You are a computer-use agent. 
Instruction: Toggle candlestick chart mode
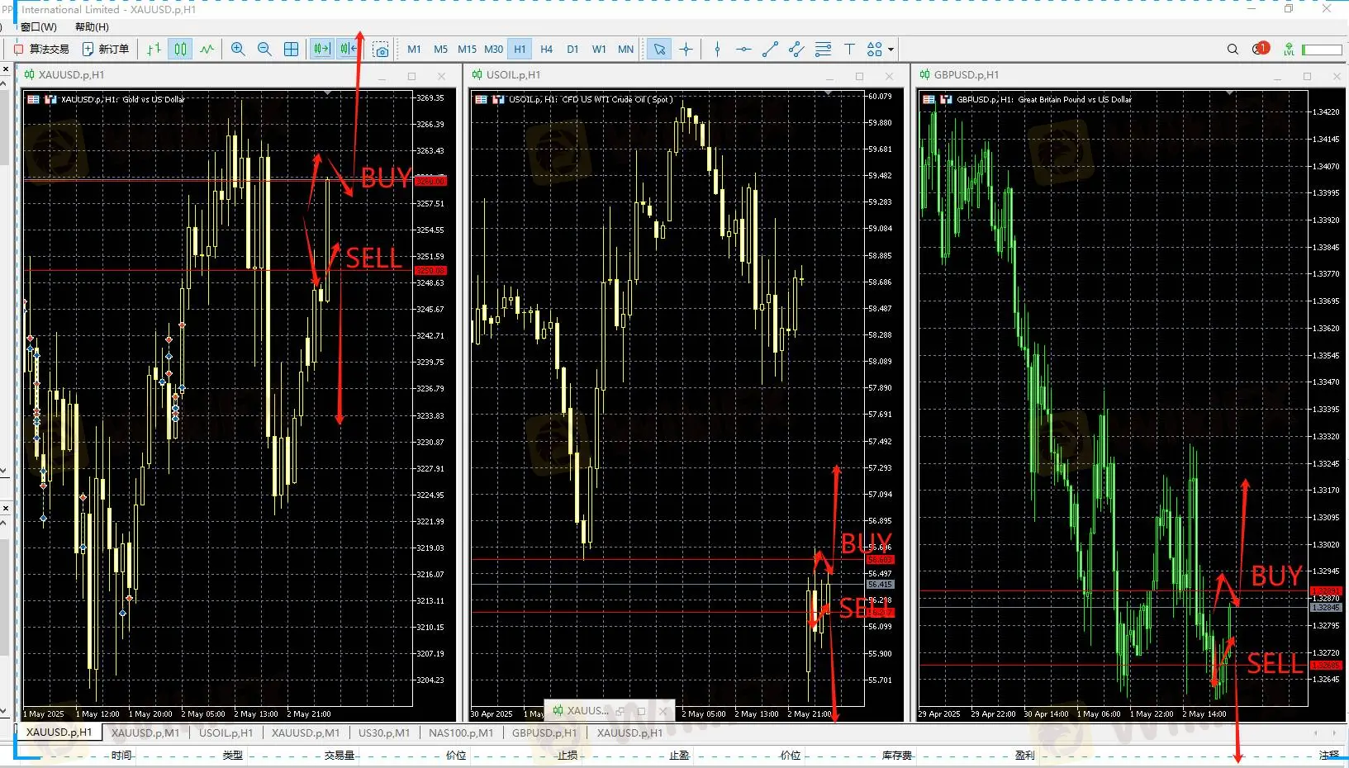[181, 50]
